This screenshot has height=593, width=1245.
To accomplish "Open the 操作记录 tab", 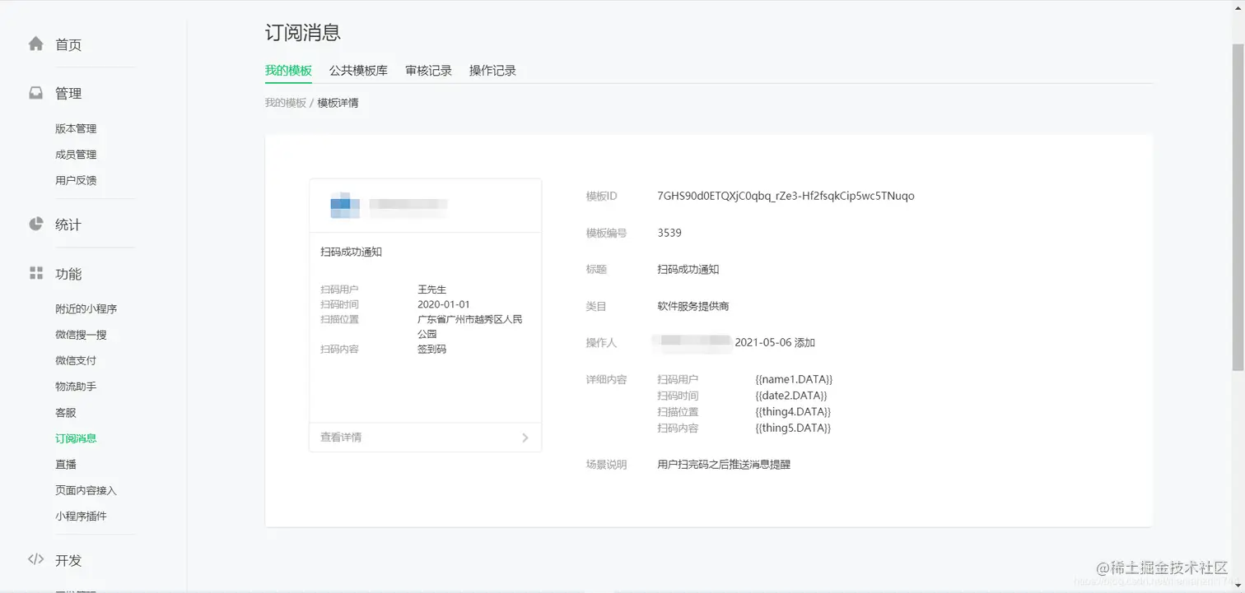I will (x=493, y=71).
